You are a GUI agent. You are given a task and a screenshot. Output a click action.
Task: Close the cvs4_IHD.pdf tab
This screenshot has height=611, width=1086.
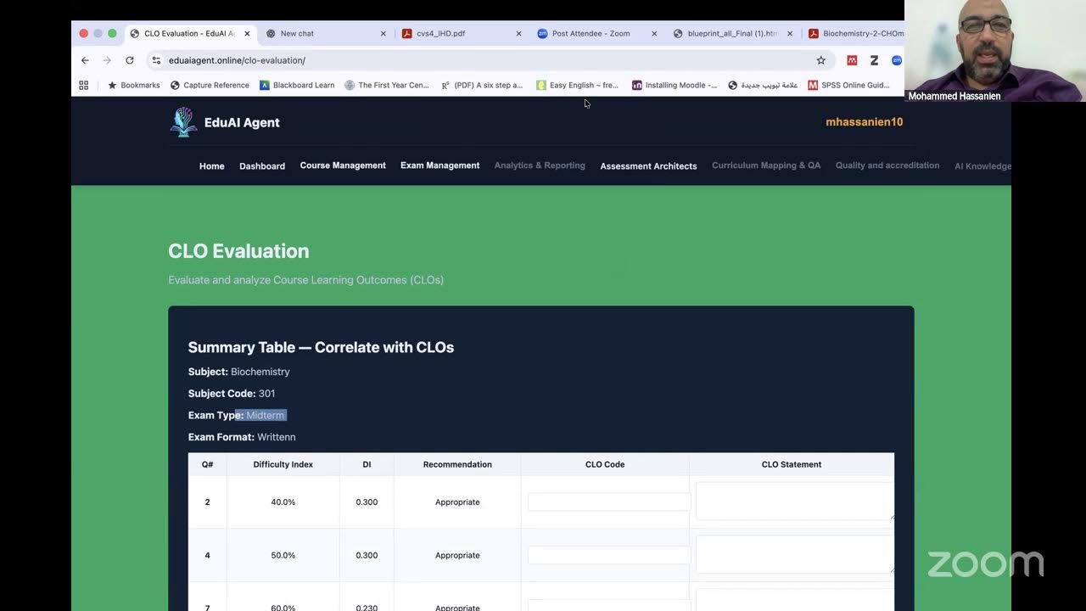coord(518,34)
